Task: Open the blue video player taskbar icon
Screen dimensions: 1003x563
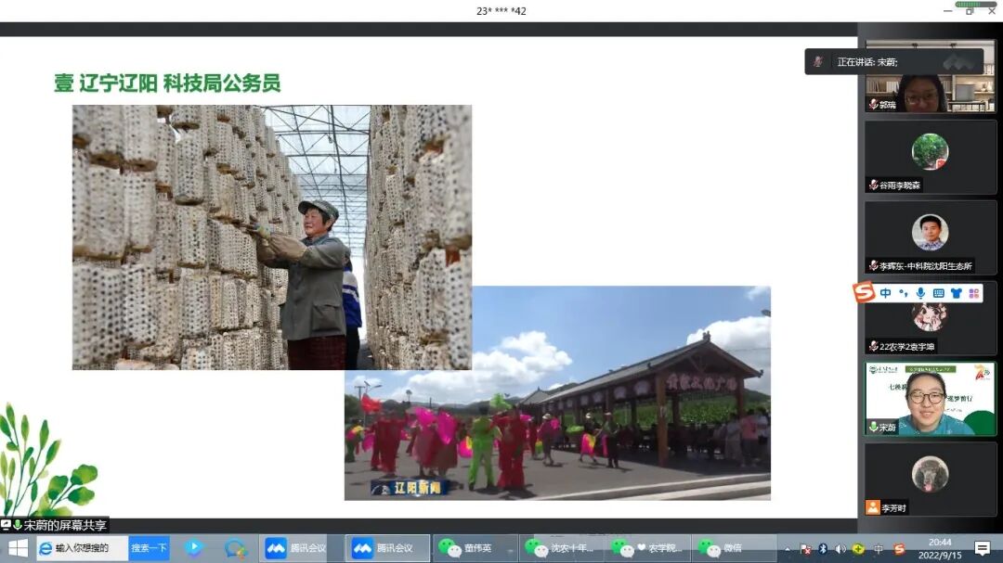Action: 193,547
